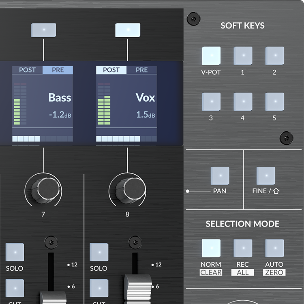Image resolution: width=304 pixels, height=304 pixels.
Task: Select NORM / CLEAR selection mode
Action: click(211, 248)
